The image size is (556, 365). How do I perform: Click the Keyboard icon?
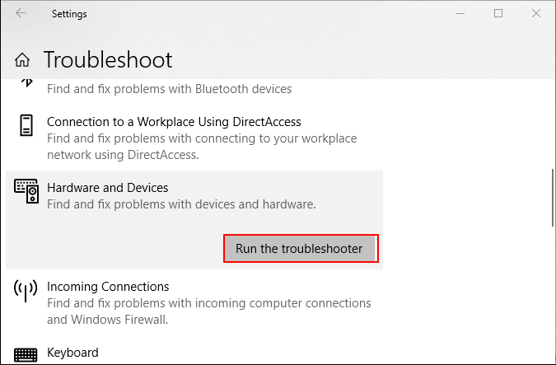pyautogui.click(x=26, y=354)
